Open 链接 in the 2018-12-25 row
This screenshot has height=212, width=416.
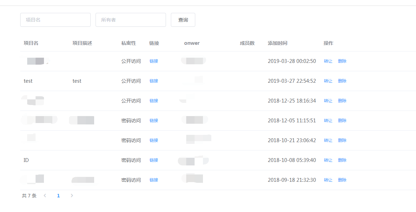(x=153, y=100)
